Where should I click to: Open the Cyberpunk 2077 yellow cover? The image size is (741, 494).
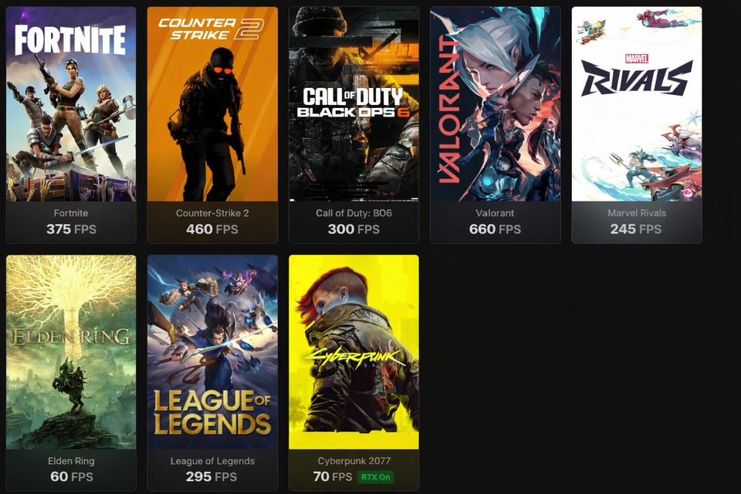(354, 352)
